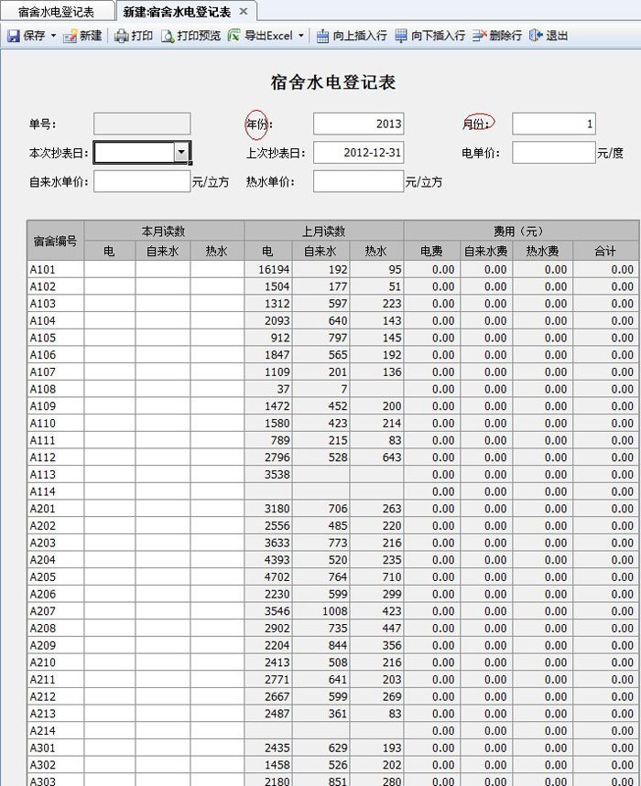Select the 新建:宿舍水电登记表 tab
Viewport: 641px width, 786px height.
pyautogui.click(x=177, y=12)
